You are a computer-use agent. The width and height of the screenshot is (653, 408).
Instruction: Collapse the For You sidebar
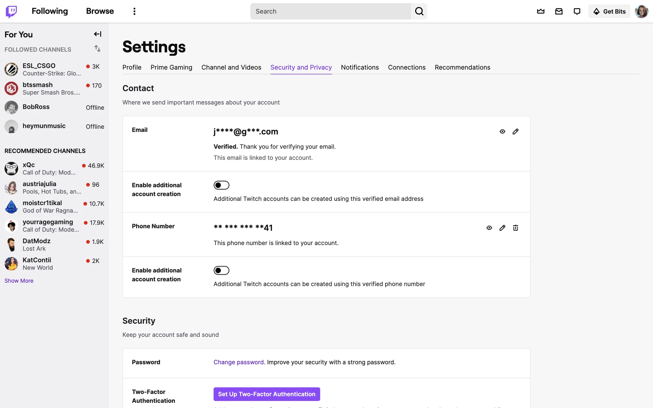[x=98, y=34]
